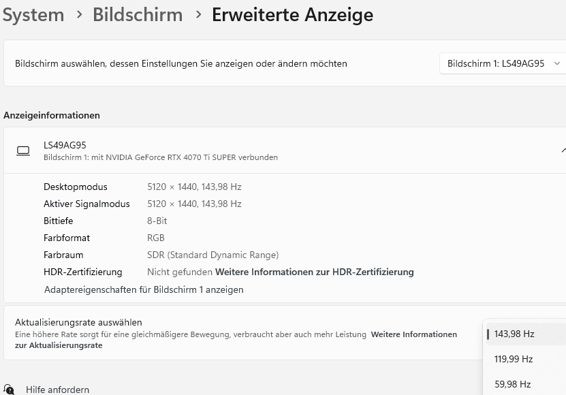Click the Anzeigeinformationen section heading
566x395 pixels.
coord(52,115)
